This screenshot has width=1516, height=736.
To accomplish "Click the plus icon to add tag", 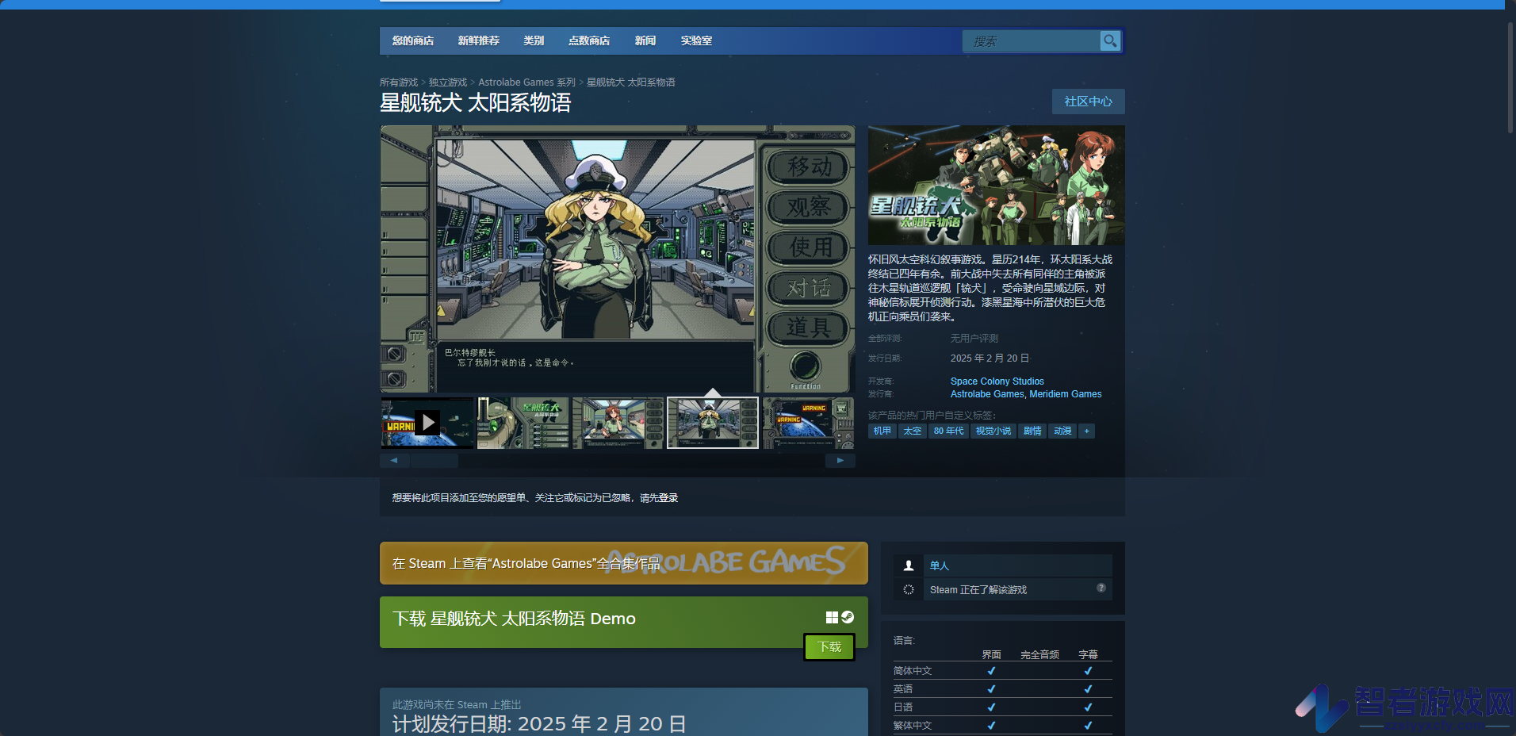I will tap(1086, 431).
